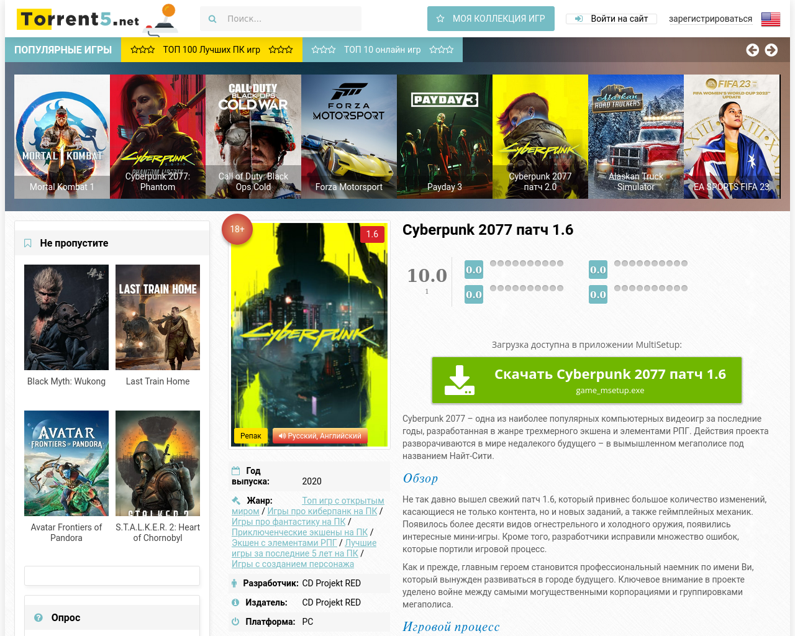Click Войти на сайт button
This screenshot has width=795, height=636.
pos(612,19)
